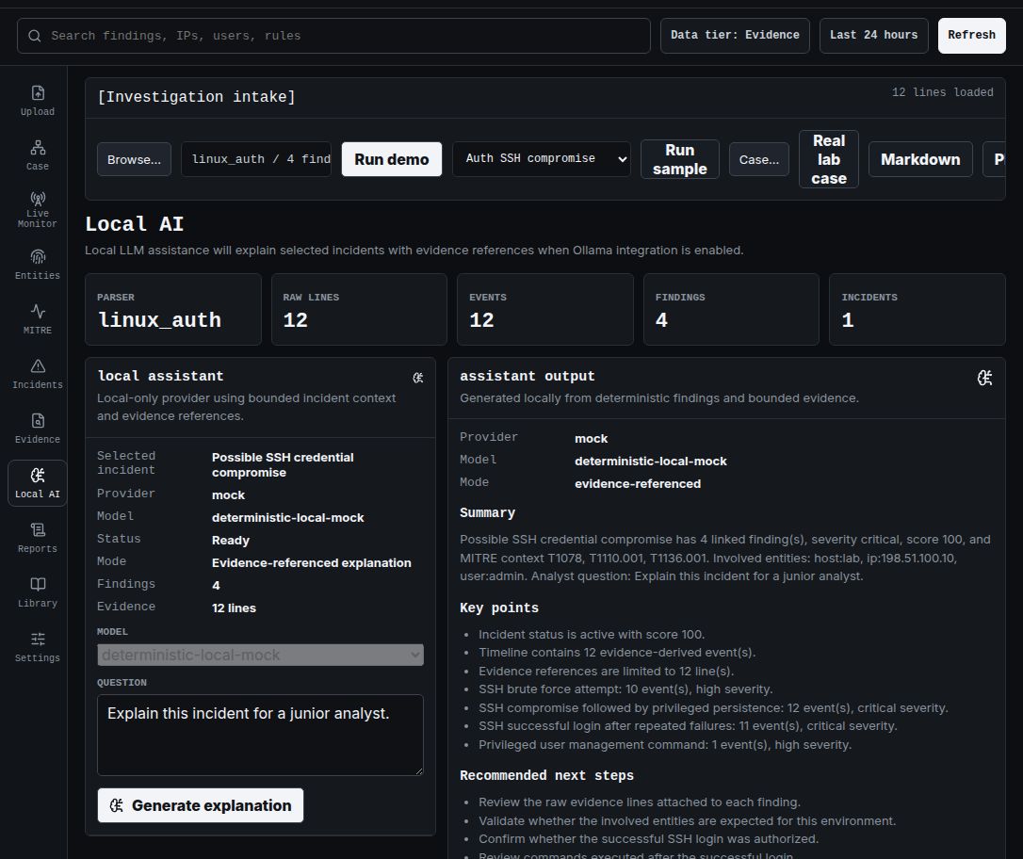
Task: Focus the Search findings input field
Action: 333,35
